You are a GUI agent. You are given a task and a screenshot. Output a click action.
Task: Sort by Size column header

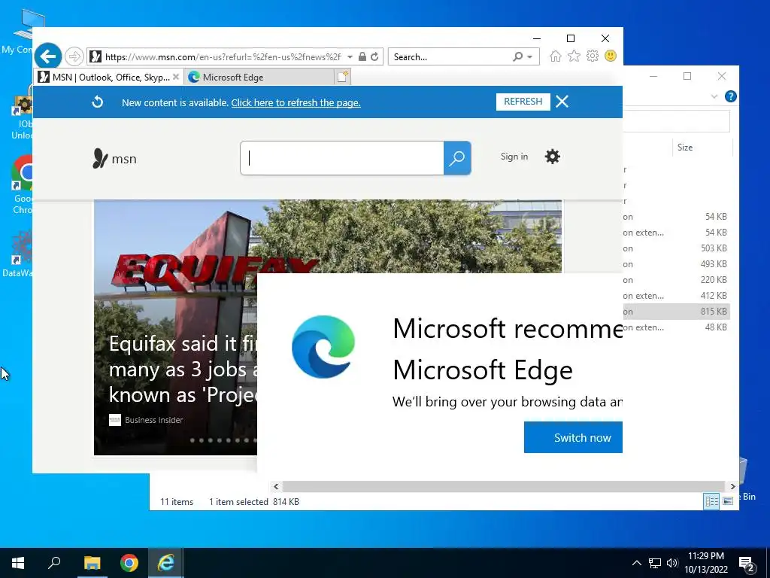click(685, 148)
